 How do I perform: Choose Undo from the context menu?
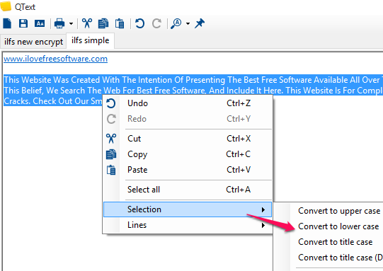tap(188, 103)
